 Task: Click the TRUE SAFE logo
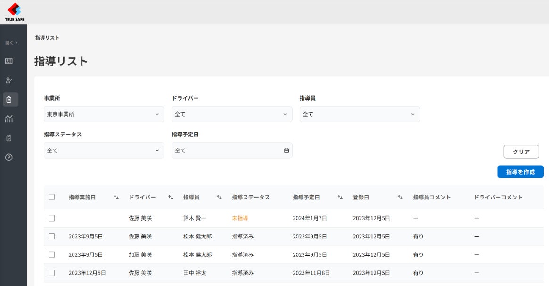[x=13, y=12]
